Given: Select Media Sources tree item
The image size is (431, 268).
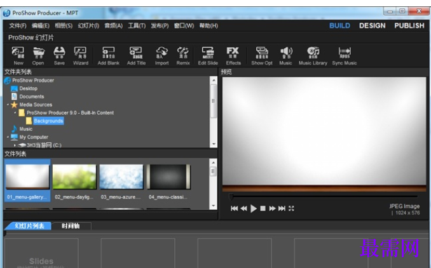Looking at the screenshot, I should pos(36,105).
